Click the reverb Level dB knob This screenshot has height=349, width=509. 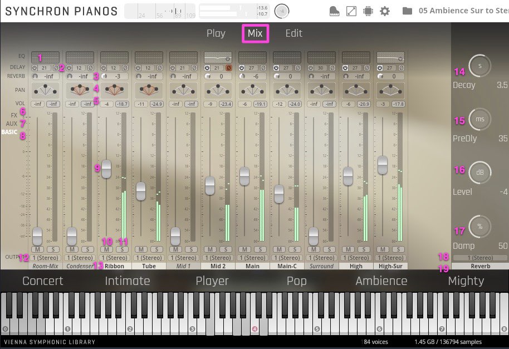point(480,172)
